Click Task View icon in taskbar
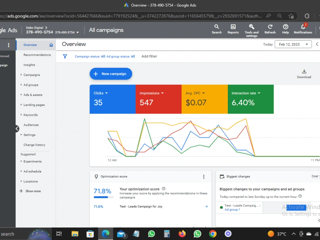Viewport: 320px width, 240px height. tap(59, 234)
